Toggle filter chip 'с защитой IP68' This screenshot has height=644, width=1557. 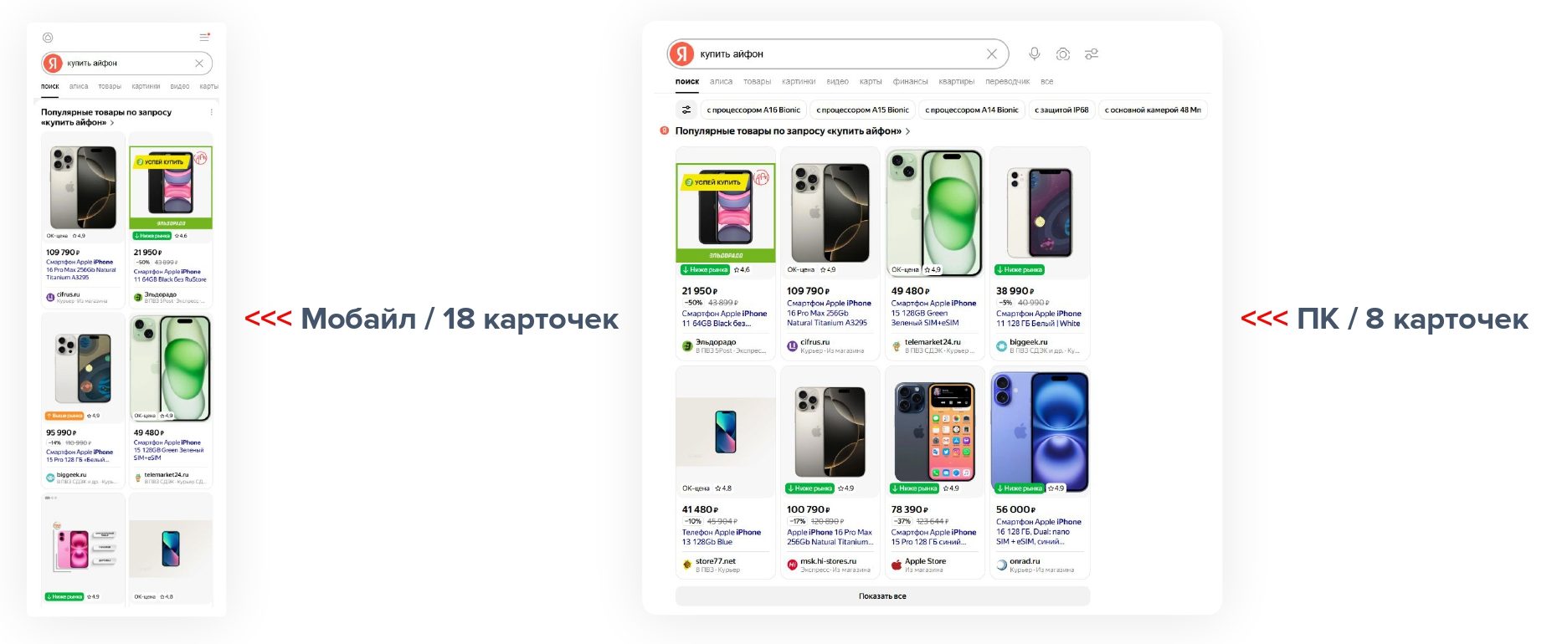coord(1061,110)
